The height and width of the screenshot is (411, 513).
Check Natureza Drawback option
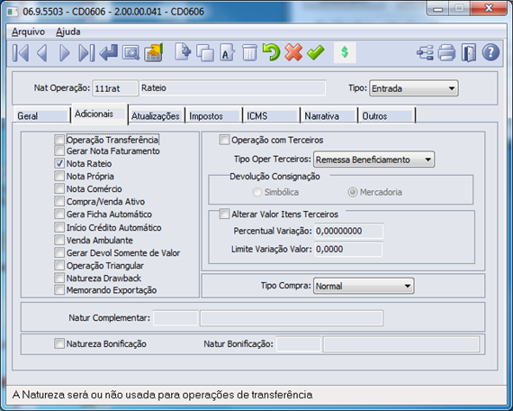coord(59,278)
